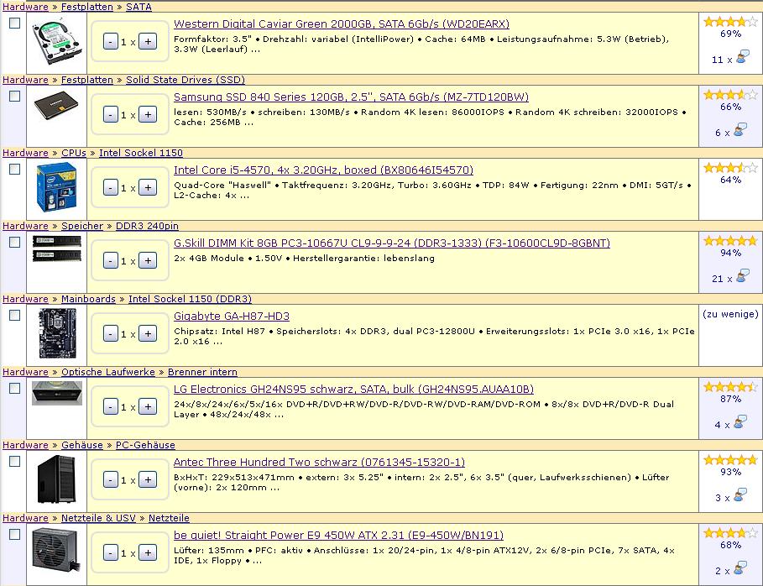Image resolution: width=763 pixels, height=586 pixels.
Task: Click minus for Intel Core i5-4570
Action: coord(111,188)
